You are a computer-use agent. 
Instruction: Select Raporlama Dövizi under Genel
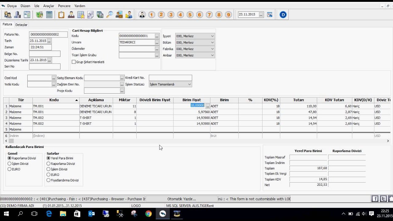(10, 158)
